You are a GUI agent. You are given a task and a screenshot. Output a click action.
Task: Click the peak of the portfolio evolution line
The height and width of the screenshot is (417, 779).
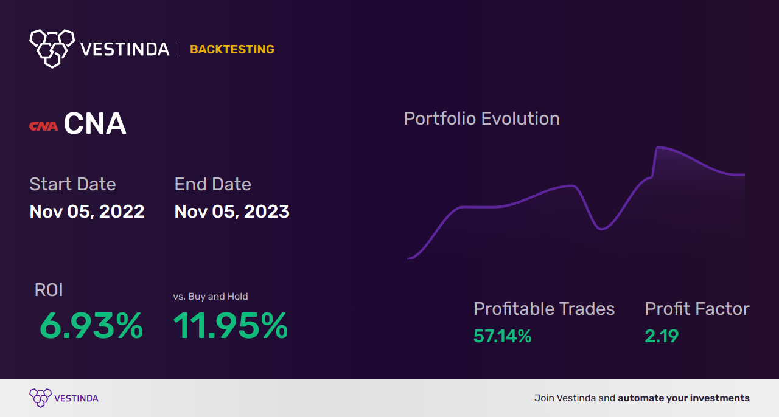[x=658, y=147]
